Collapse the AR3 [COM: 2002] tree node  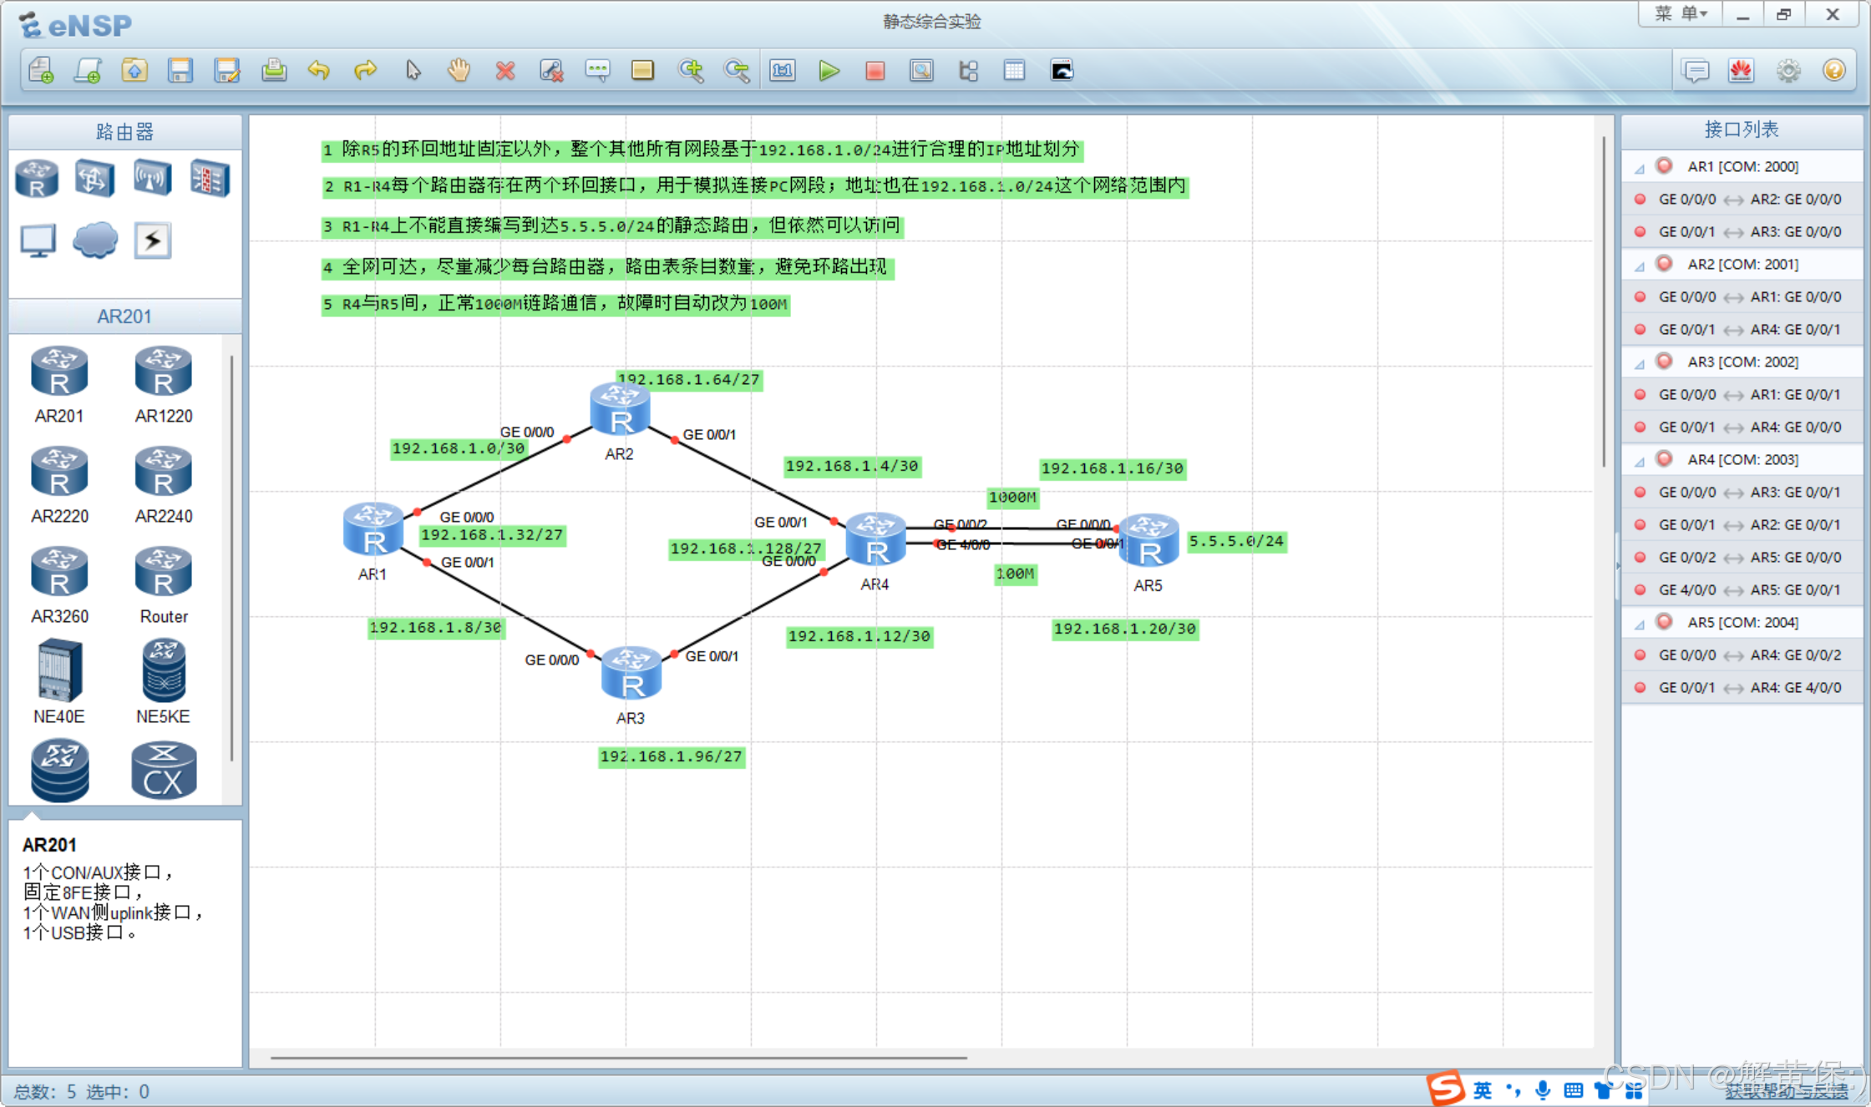(1640, 363)
